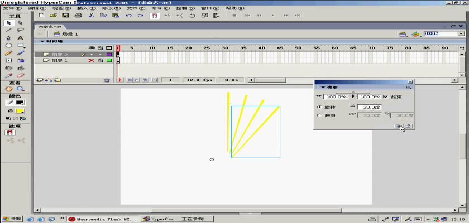Toggle all layers lock header icon
This screenshot has width=469, height=223.
coord(100,48)
